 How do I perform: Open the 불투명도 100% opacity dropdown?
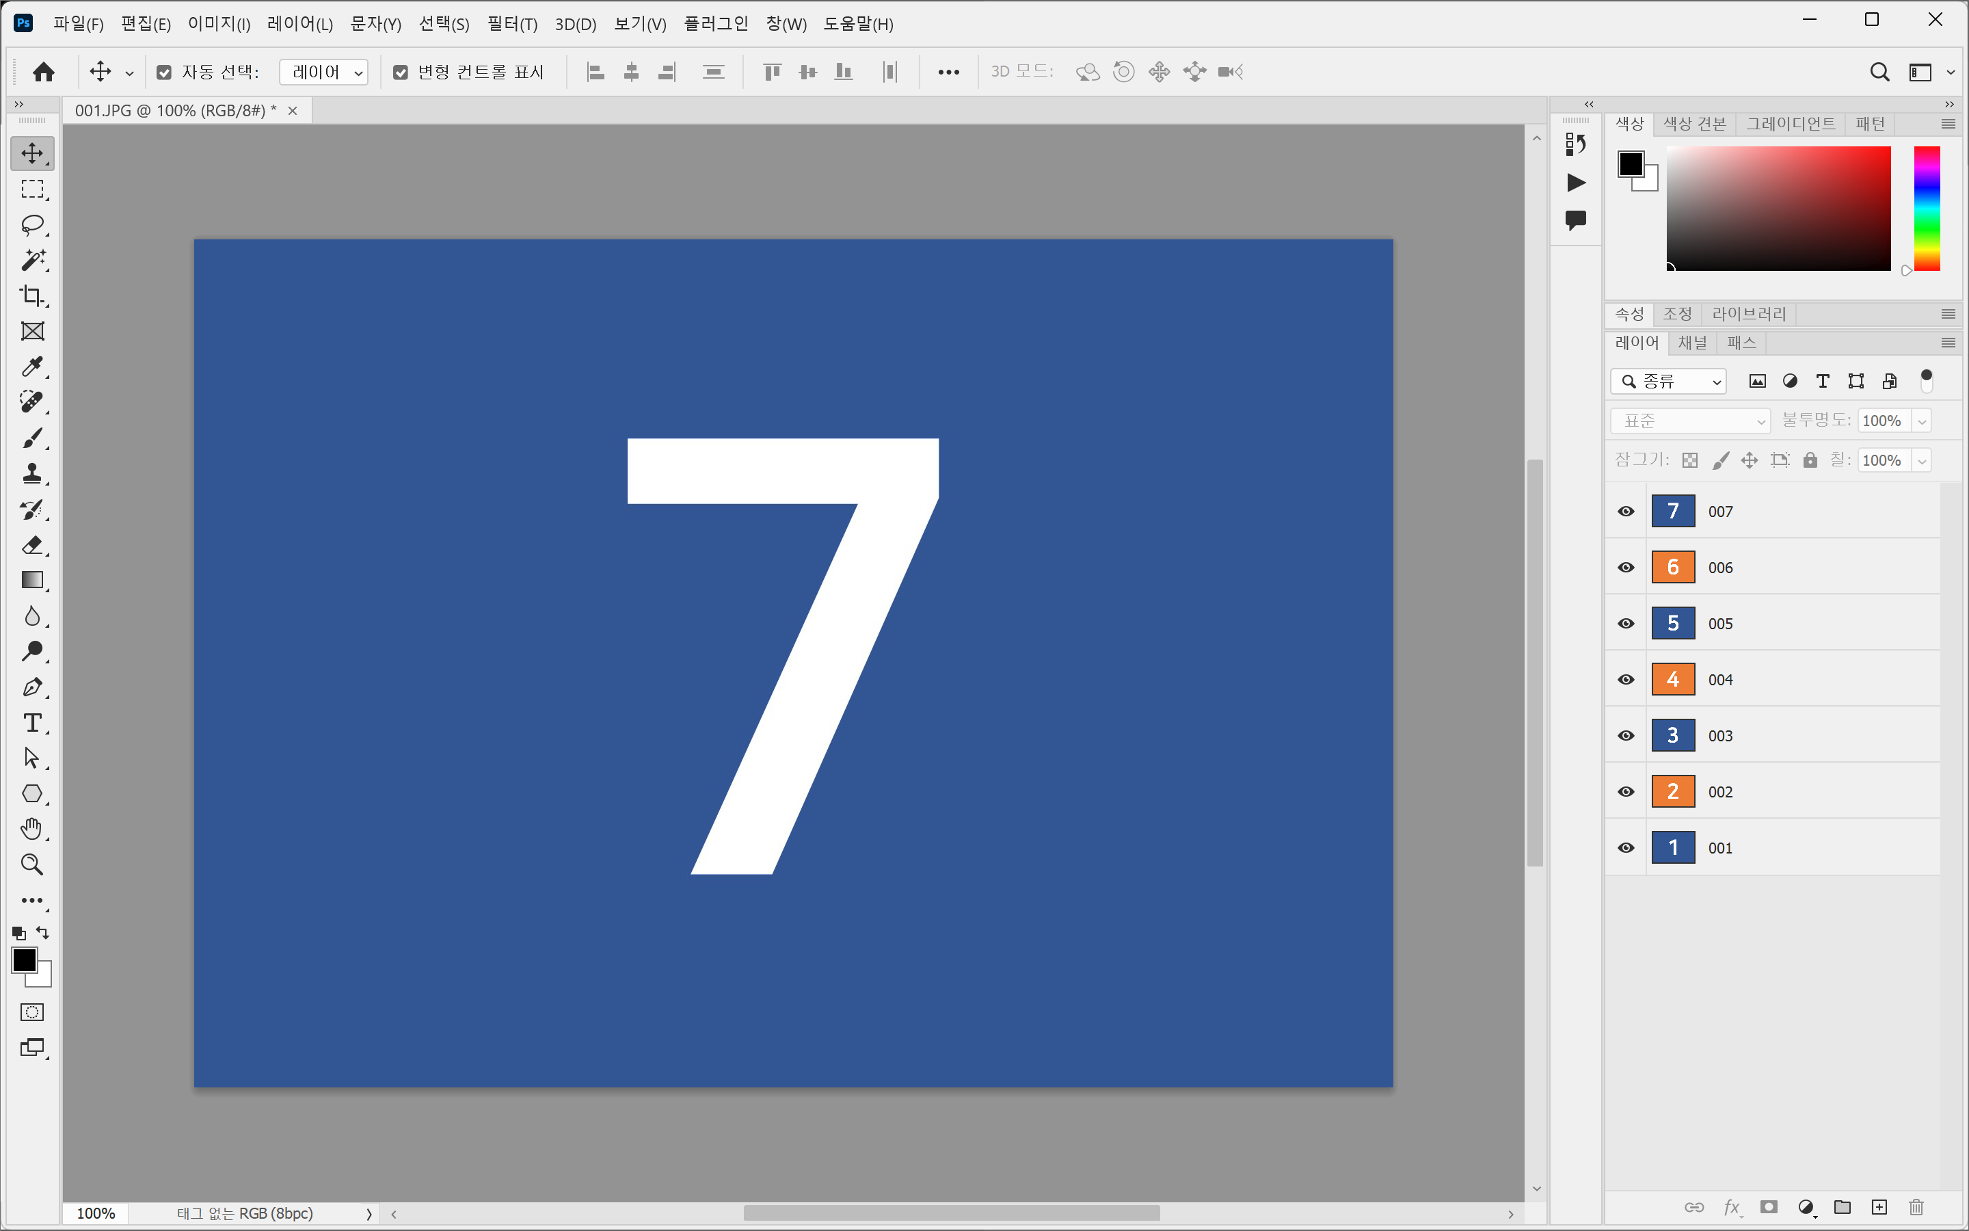click(1922, 421)
